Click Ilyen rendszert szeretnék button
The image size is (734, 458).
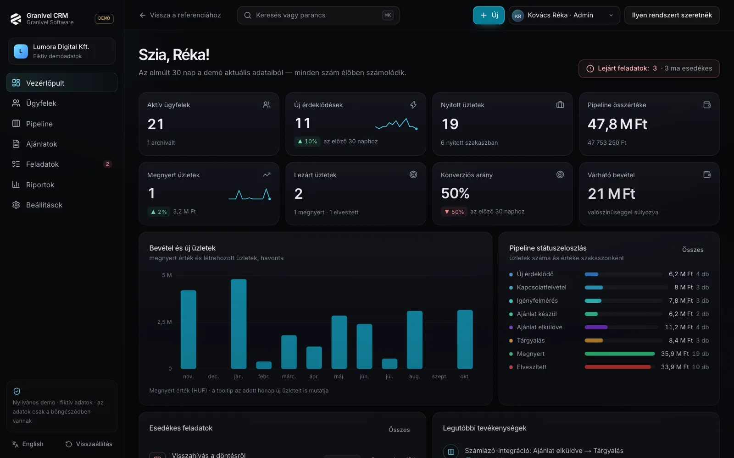[x=672, y=15]
